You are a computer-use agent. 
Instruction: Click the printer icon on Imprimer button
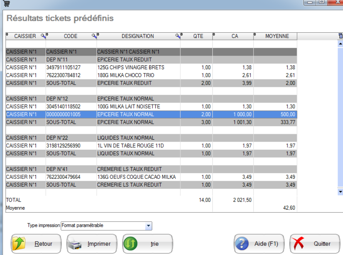(x=76, y=243)
